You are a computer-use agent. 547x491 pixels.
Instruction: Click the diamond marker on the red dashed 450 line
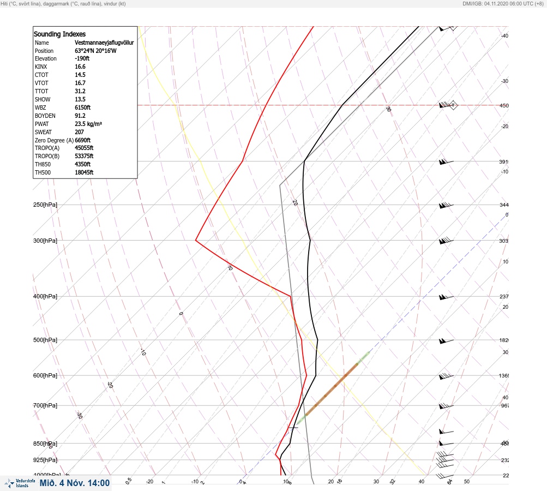tap(453, 105)
